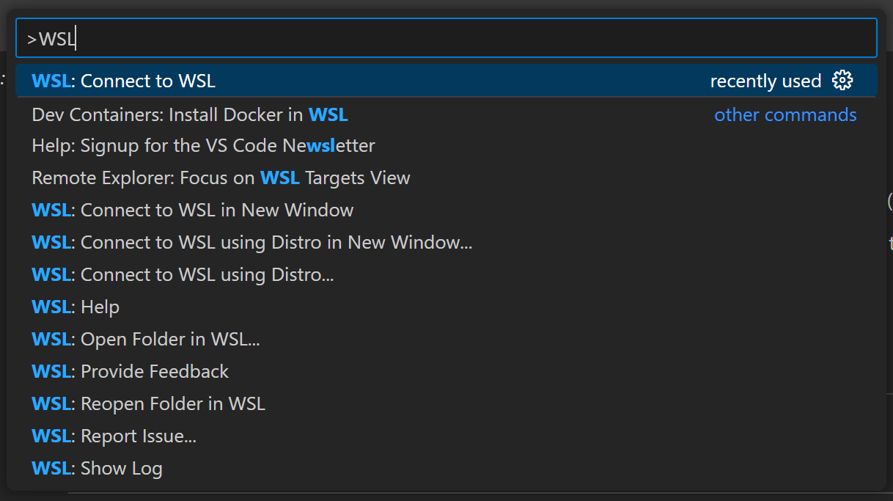Run WSL: Connect to WSL command
This screenshot has height=501, width=893.
124,81
